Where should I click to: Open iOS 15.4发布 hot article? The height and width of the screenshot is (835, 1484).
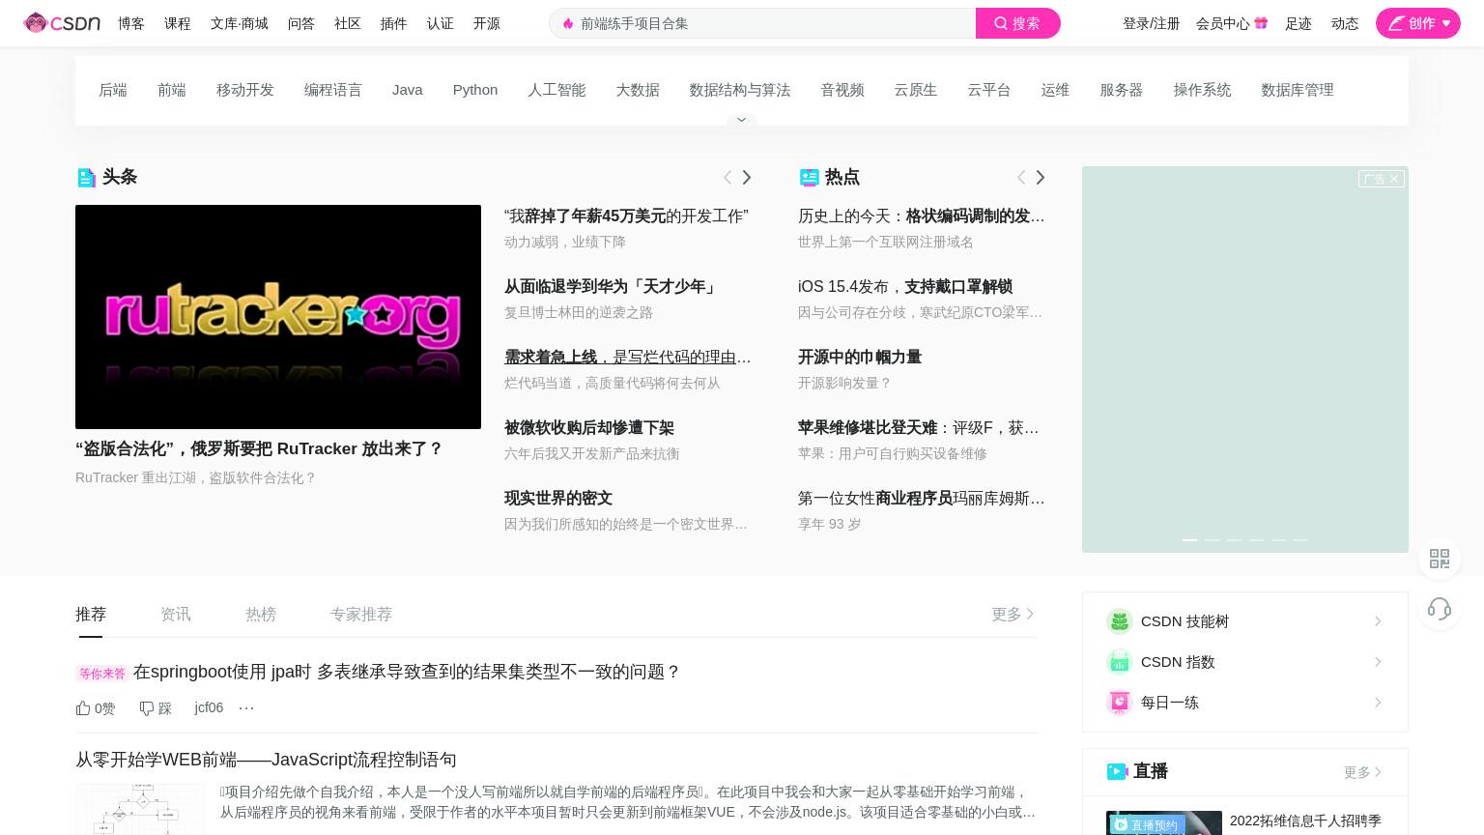point(905,287)
